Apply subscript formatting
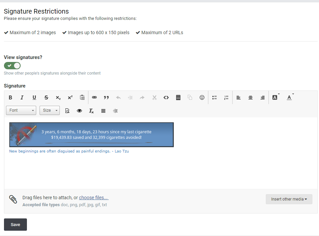The height and width of the screenshot is (236, 319). coord(58,97)
